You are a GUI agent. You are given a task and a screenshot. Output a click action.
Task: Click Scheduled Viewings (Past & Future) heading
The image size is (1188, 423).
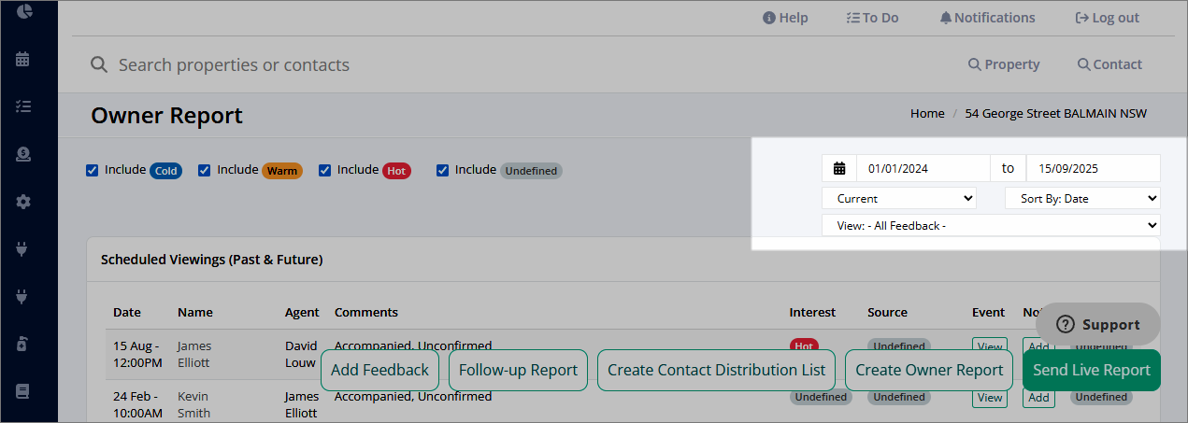[x=211, y=260]
